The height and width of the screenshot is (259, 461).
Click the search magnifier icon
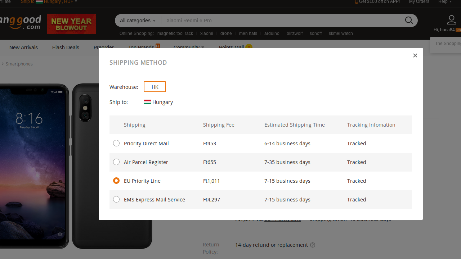tap(409, 21)
